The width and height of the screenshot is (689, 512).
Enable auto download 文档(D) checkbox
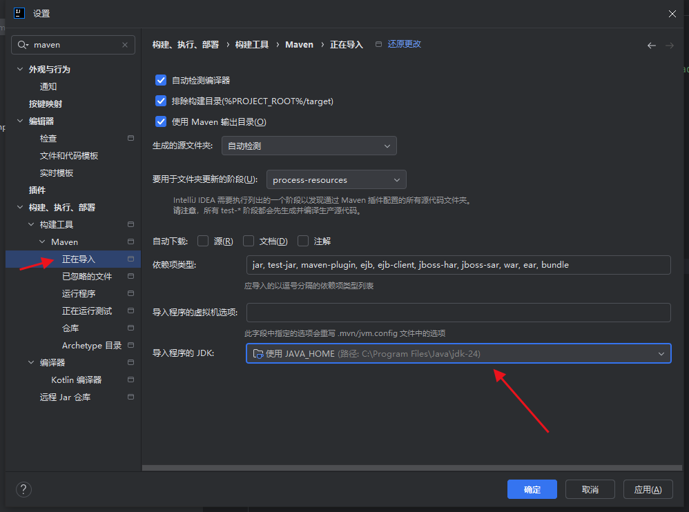coord(249,241)
